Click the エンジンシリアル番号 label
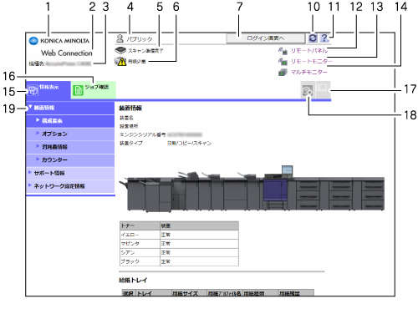Image resolution: width=418 pixels, height=319 pixels. (x=143, y=134)
